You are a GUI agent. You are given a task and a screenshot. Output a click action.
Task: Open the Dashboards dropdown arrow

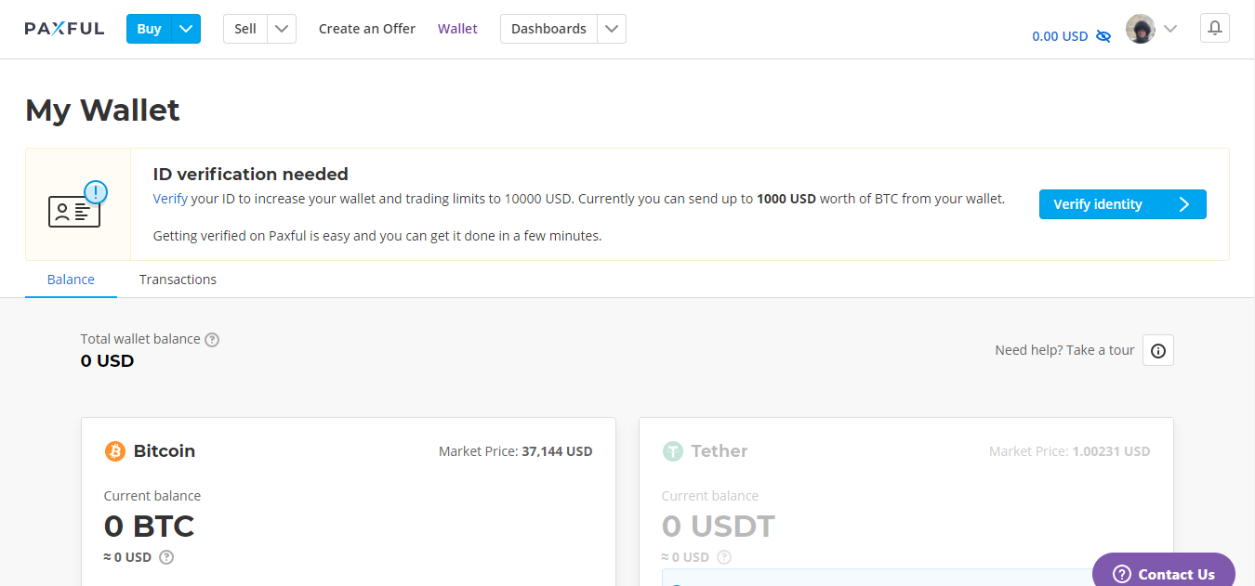coord(611,29)
